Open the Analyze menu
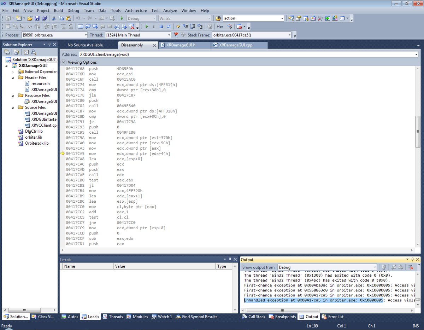 [170, 11]
